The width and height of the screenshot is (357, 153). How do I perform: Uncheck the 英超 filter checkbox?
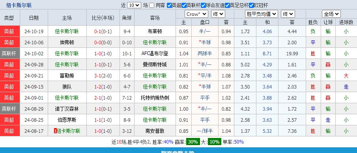(169, 6)
